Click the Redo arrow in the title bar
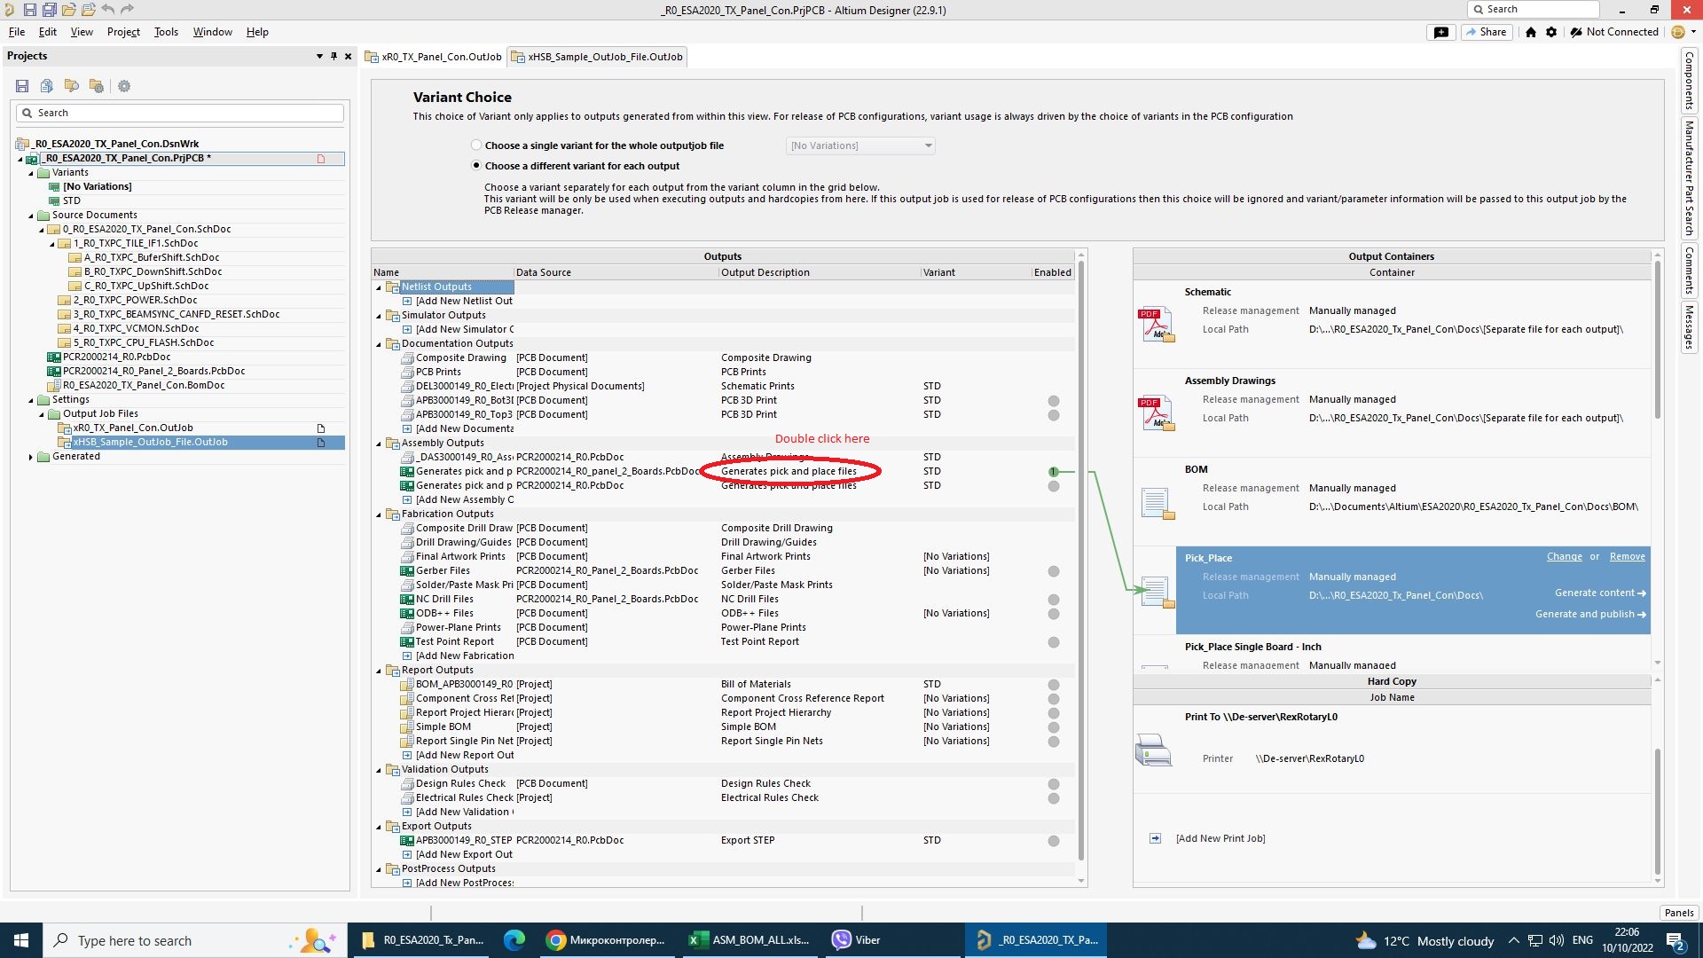The height and width of the screenshot is (958, 1703). [x=127, y=10]
